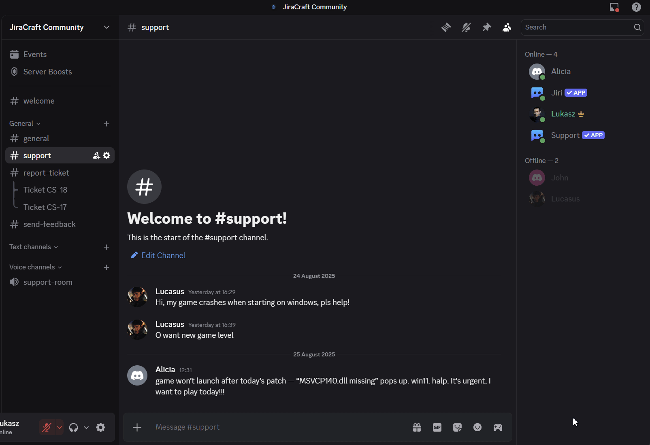The height and width of the screenshot is (445, 650).
Task: Open the Help question mark icon
Action: pyautogui.click(x=636, y=7)
